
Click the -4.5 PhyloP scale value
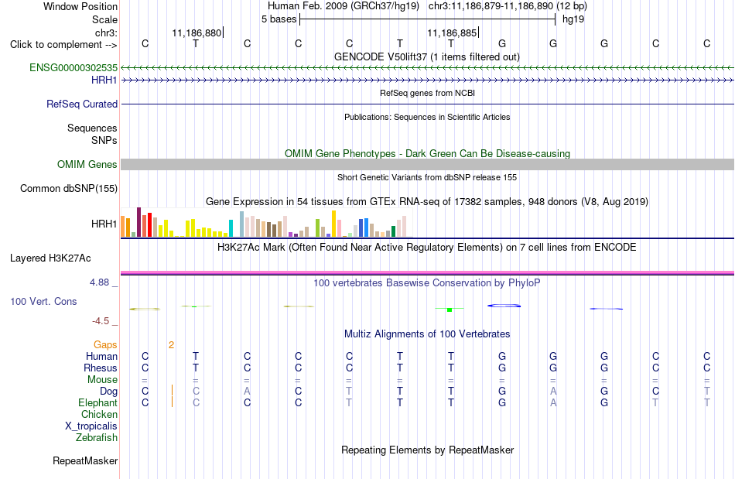tap(101, 321)
